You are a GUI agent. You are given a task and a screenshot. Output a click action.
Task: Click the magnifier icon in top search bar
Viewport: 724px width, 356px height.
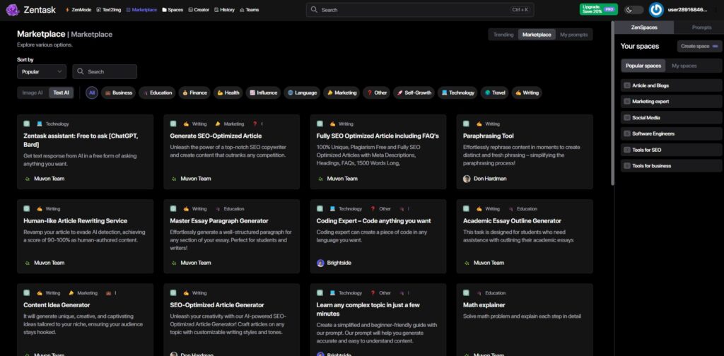tap(314, 9)
